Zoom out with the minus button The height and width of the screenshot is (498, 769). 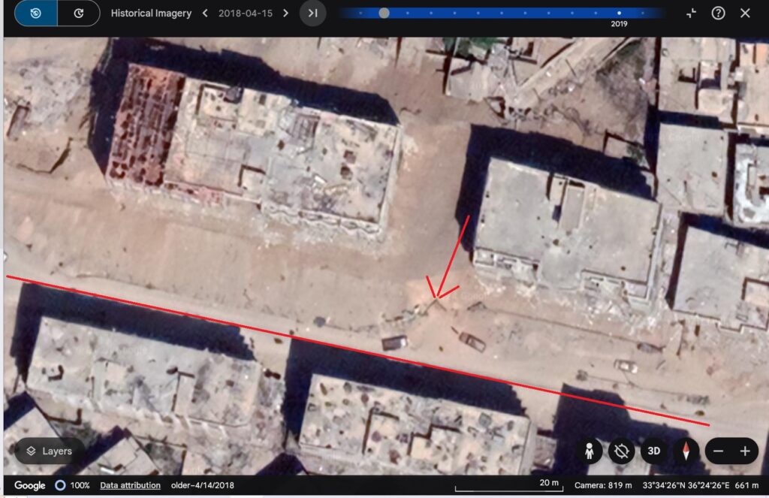(x=719, y=451)
